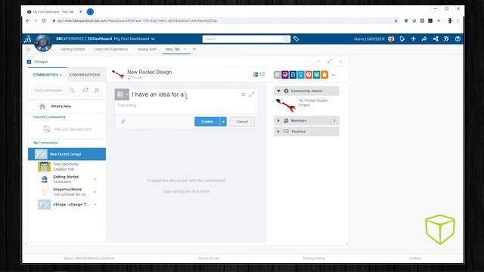Open the 3DSwym widget menu chevron

[x=341, y=61]
